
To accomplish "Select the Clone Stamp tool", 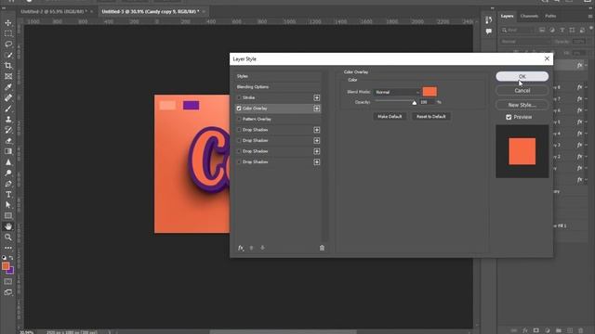I will click(8, 119).
